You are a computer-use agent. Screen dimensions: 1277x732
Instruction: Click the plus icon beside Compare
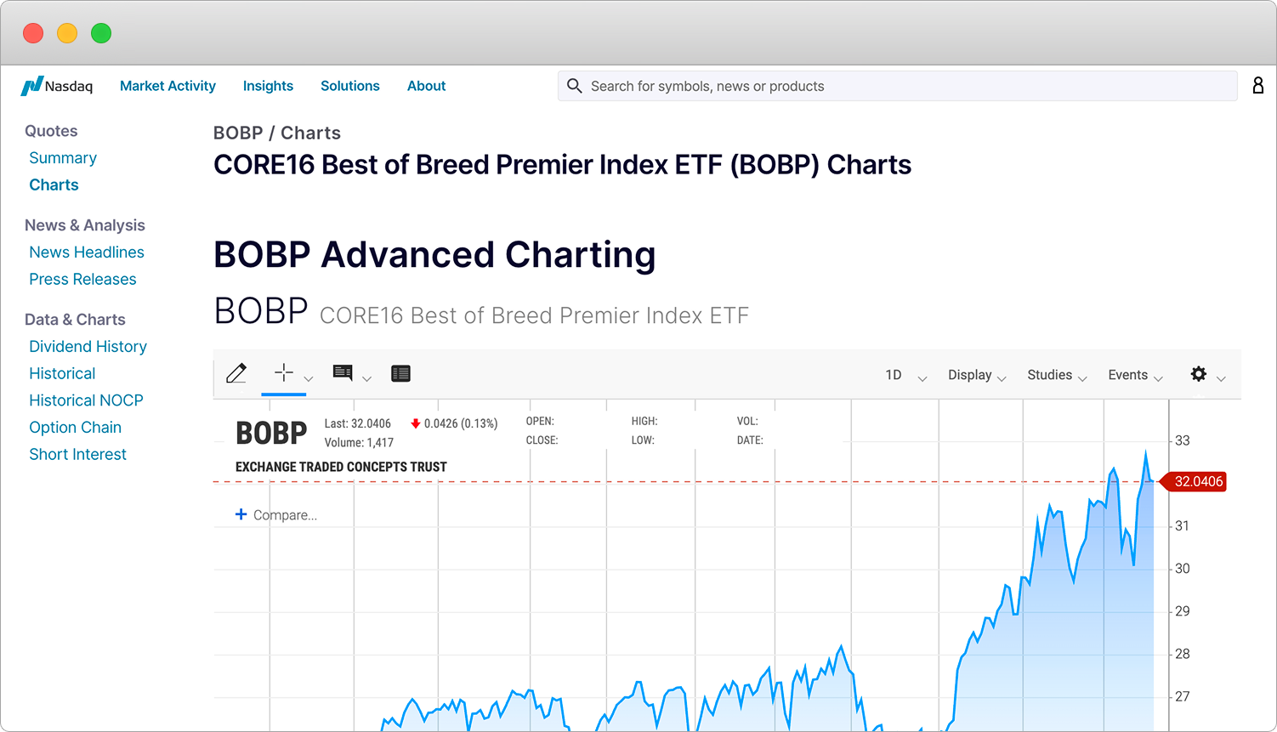pos(241,514)
